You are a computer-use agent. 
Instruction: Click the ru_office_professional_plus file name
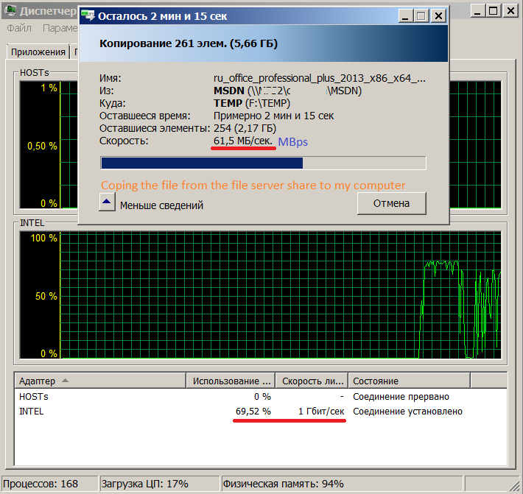click(320, 78)
